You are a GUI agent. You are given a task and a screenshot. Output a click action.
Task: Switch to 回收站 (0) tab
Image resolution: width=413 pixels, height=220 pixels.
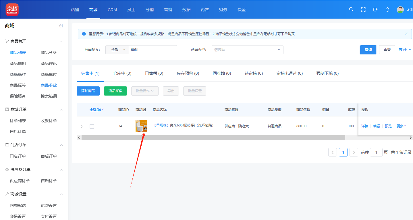[x=222, y=73]
